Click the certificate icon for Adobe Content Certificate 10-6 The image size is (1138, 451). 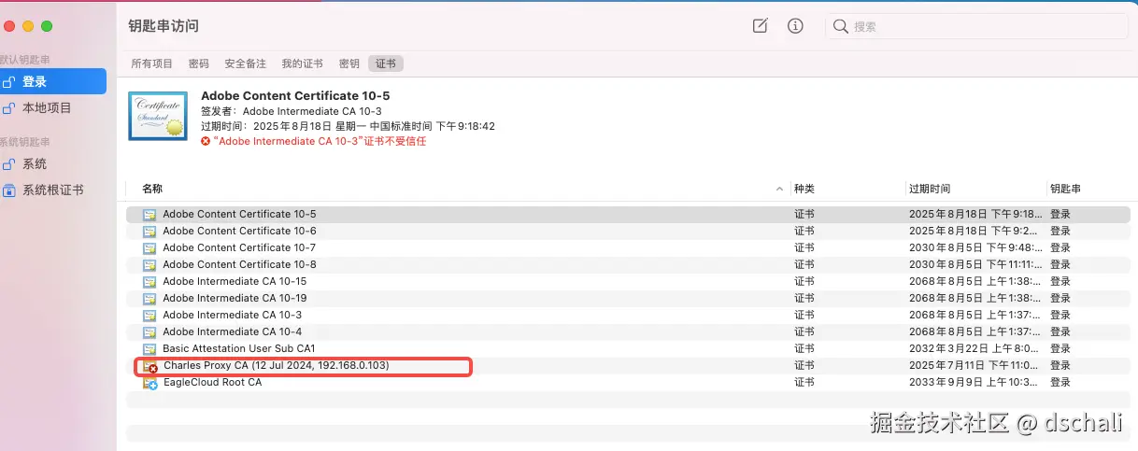click(x=149, y=232)
